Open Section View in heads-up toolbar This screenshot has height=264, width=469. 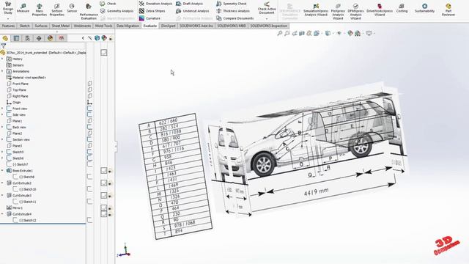click(x=302, y=33)
